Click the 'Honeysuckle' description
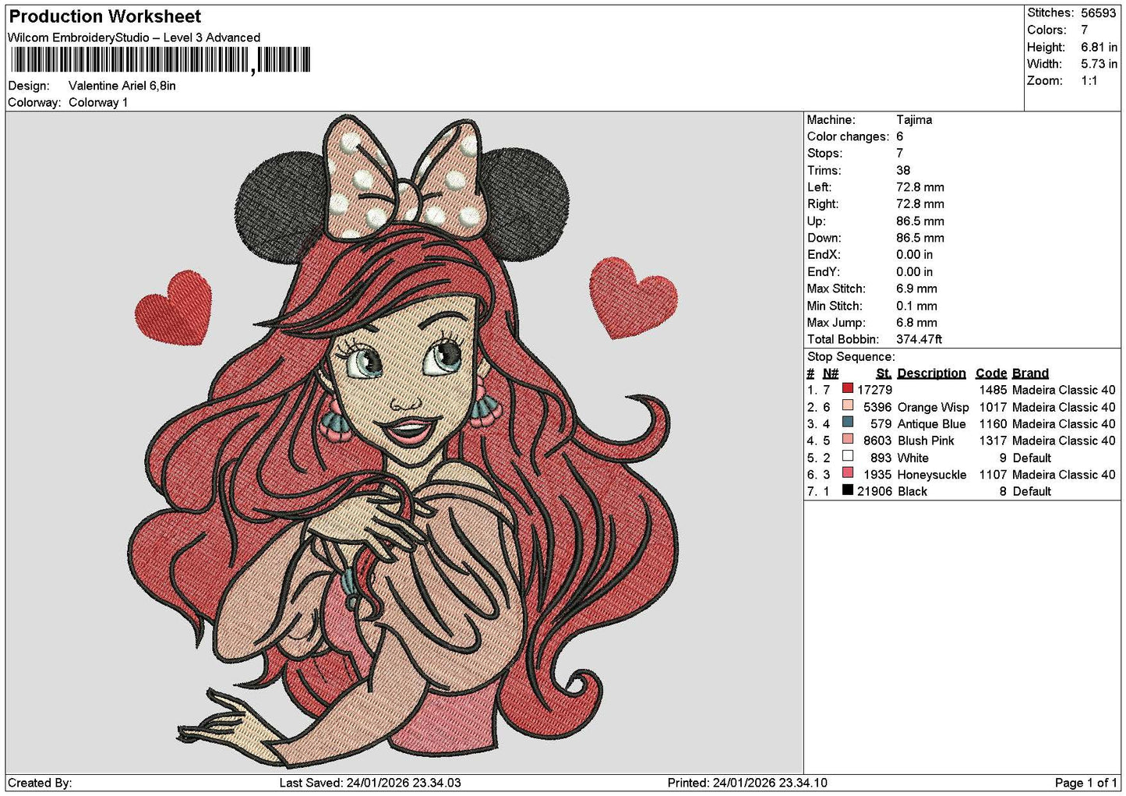Screen dimensions: 1126x796 click(932, 475)
